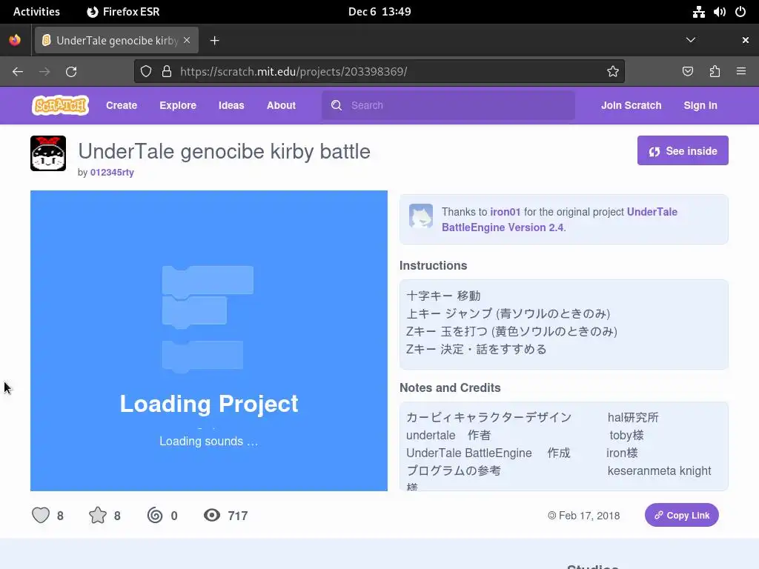
Task: Click the remix count 0
Action: pyautogui.click(x=174, y=516)
